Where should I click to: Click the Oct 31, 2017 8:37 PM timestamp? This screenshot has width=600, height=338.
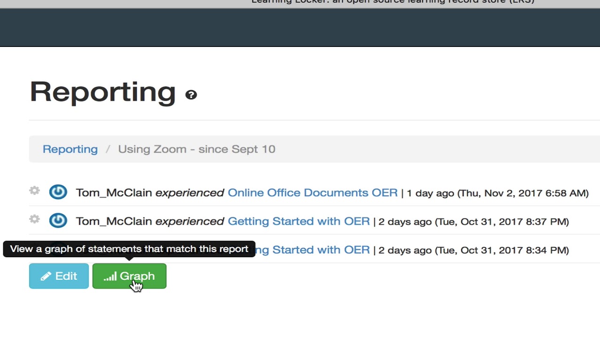[x=502, y=222]
